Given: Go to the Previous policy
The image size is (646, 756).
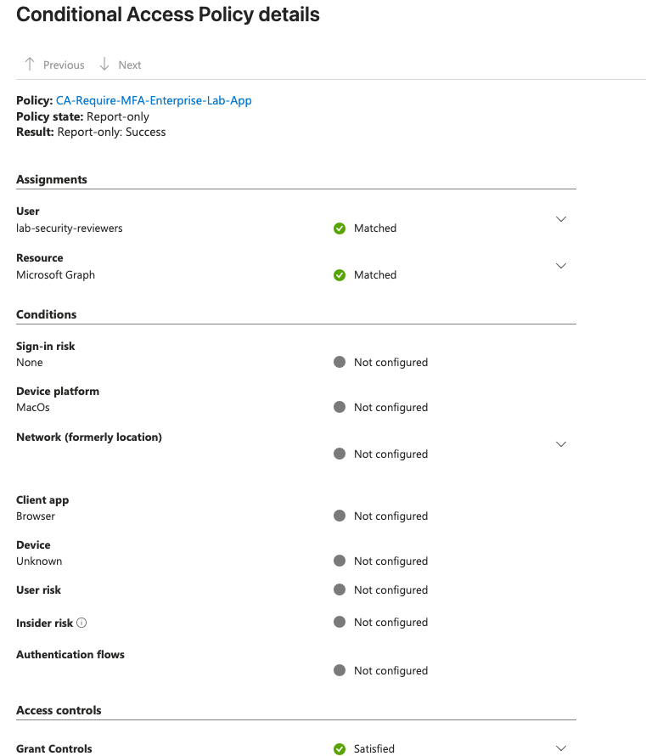Looking at the screenshot, I should pos(54,65).
